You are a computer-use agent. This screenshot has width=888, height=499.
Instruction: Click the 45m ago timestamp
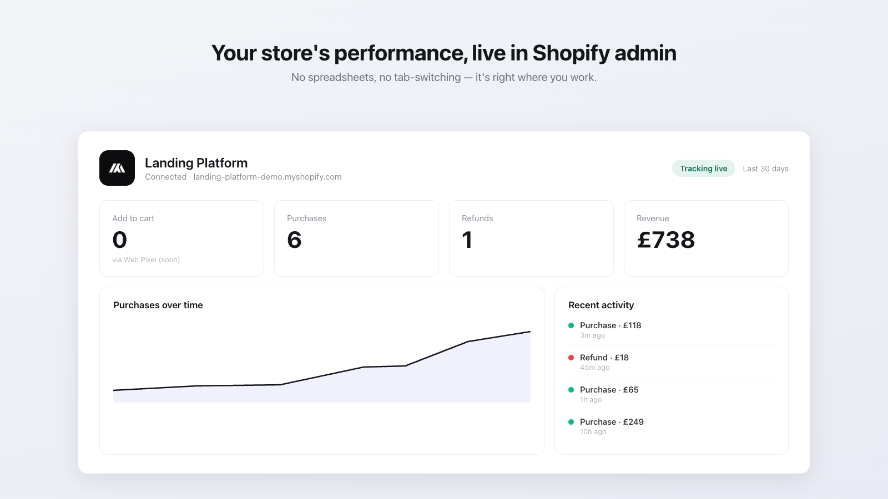[595, 368]
